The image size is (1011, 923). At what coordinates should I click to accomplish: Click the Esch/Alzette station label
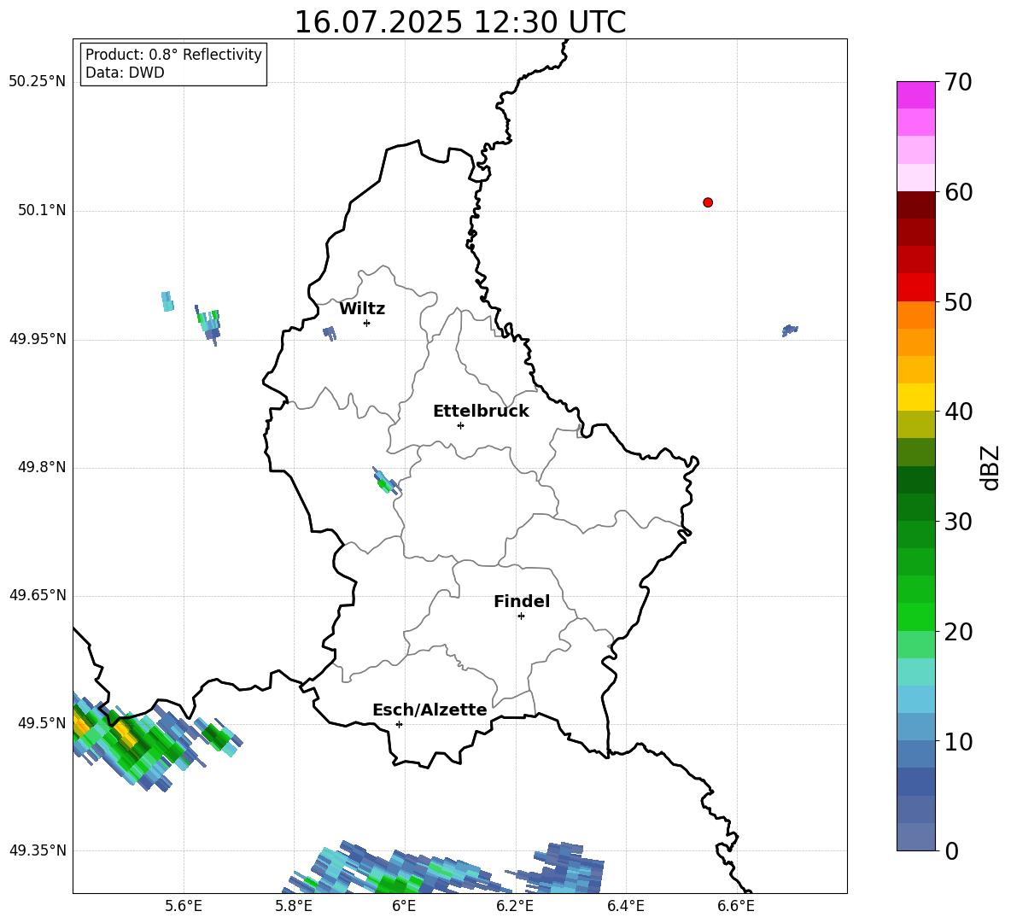pos(430,710)
